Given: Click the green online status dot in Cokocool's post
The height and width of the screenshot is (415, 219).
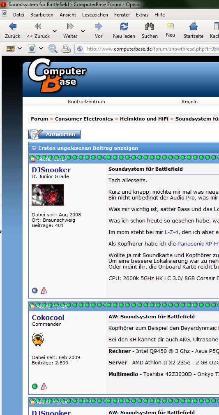Looking at the screenshot, I should [x=35, y=387].
